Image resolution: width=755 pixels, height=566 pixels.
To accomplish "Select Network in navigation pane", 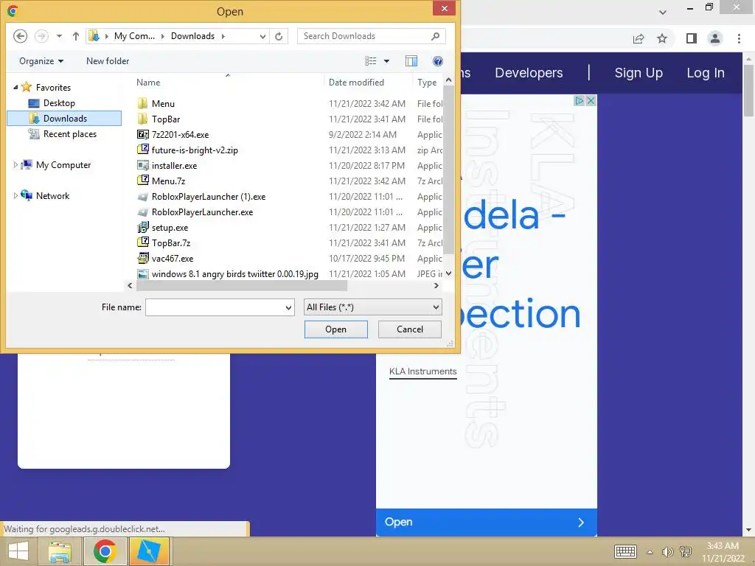I will point(52,195).
